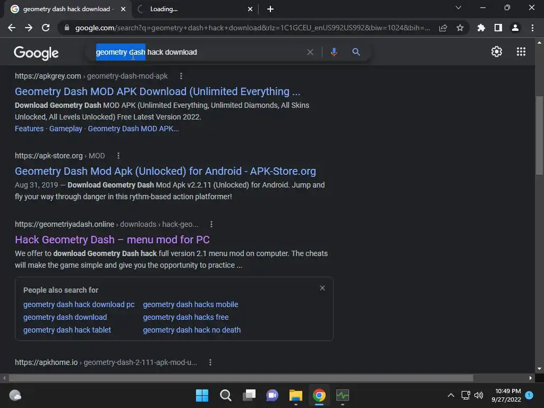Open the about-this-result menu for apk-store.org
Screen dimensions: 544x408
click(x=118, y=156)
